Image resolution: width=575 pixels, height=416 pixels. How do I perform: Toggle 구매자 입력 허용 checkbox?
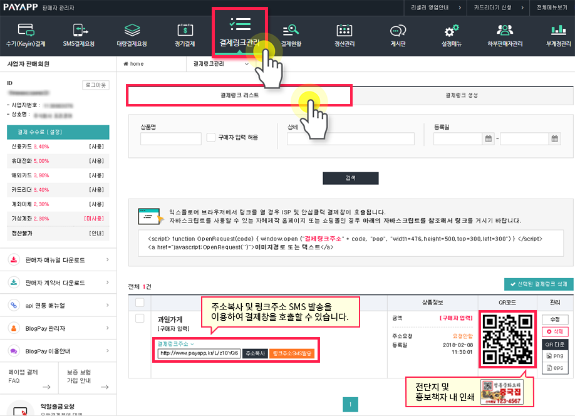[x=211, y=137]
